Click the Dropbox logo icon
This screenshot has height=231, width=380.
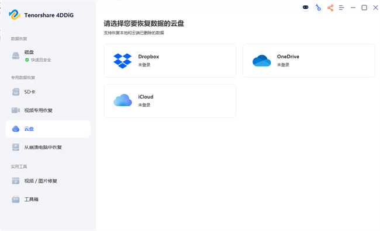click(x=123, y=61)
